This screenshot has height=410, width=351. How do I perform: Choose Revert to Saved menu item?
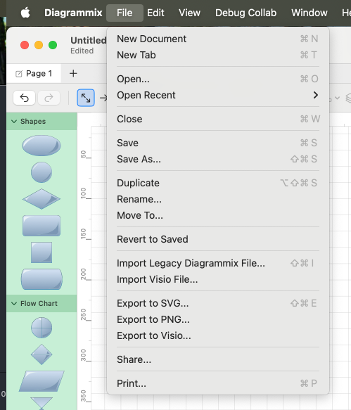click(218, 239)
